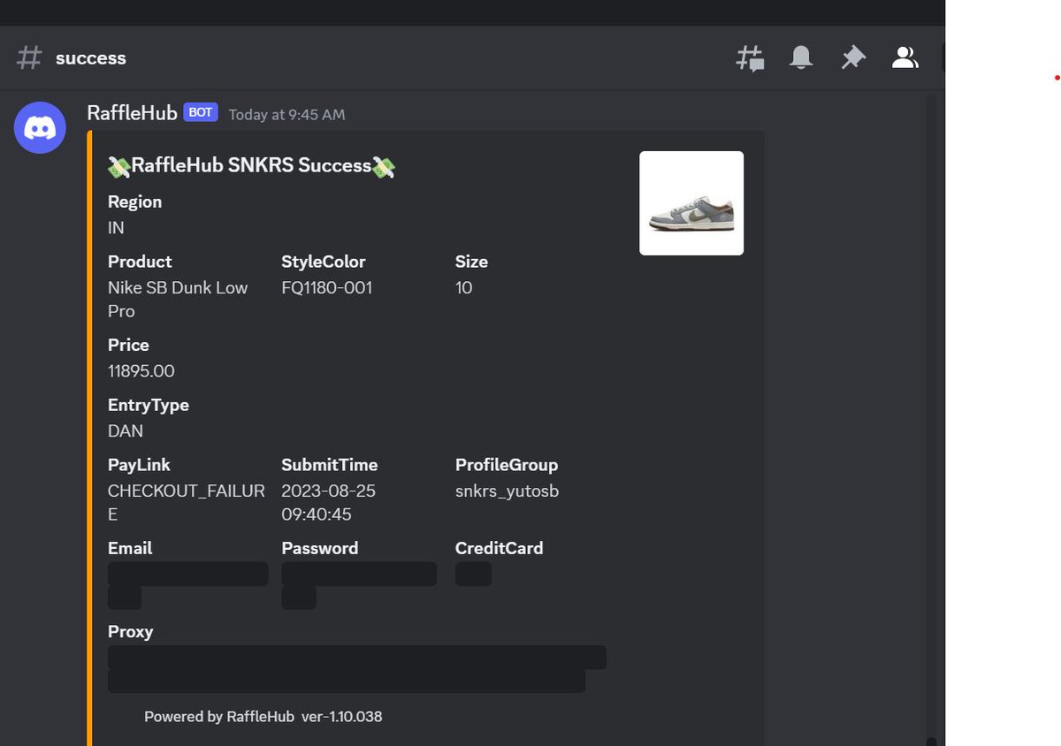Image resolution: width=1061 pixels, height=746 pixels.
Task: Toggle the member list people icon
Action: pos(905,58)
